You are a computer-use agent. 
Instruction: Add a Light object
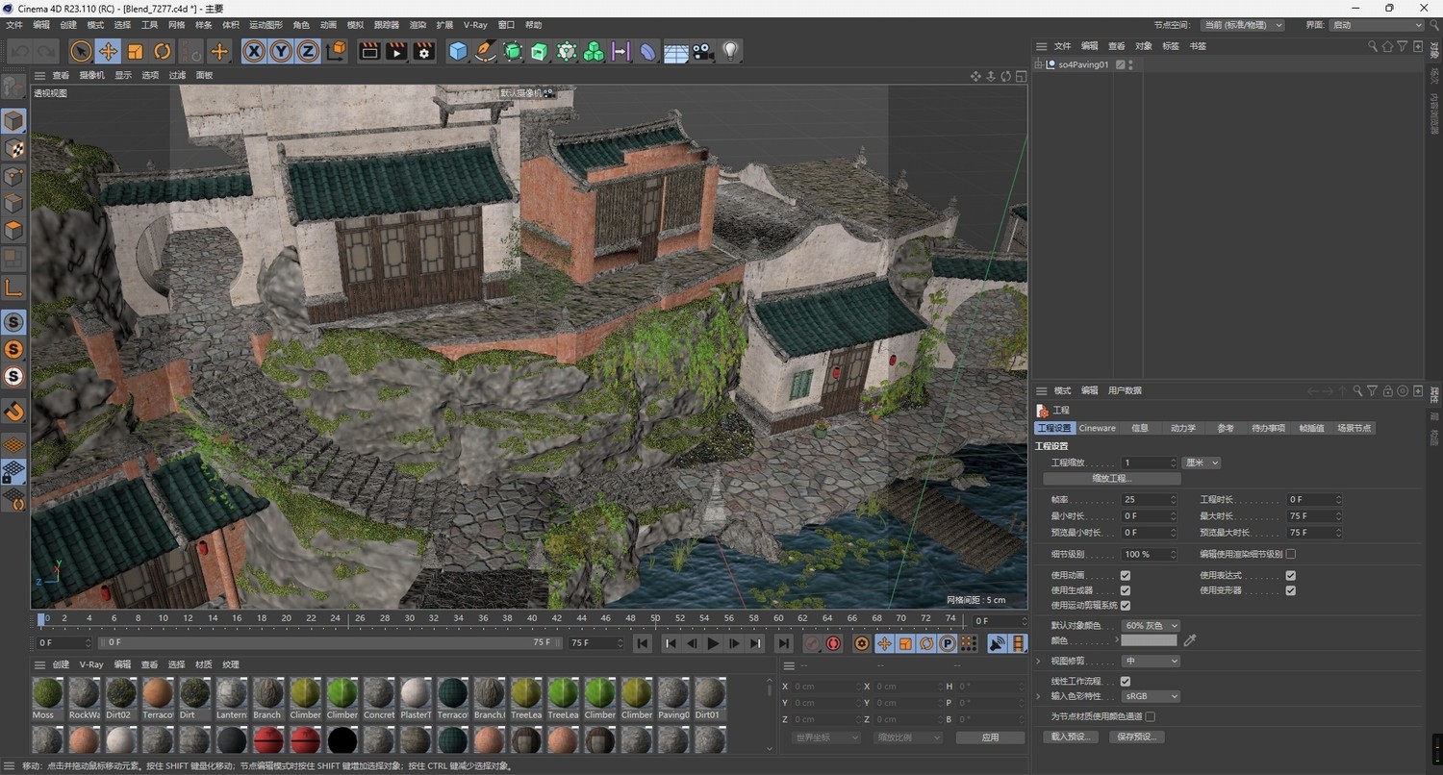730,51
